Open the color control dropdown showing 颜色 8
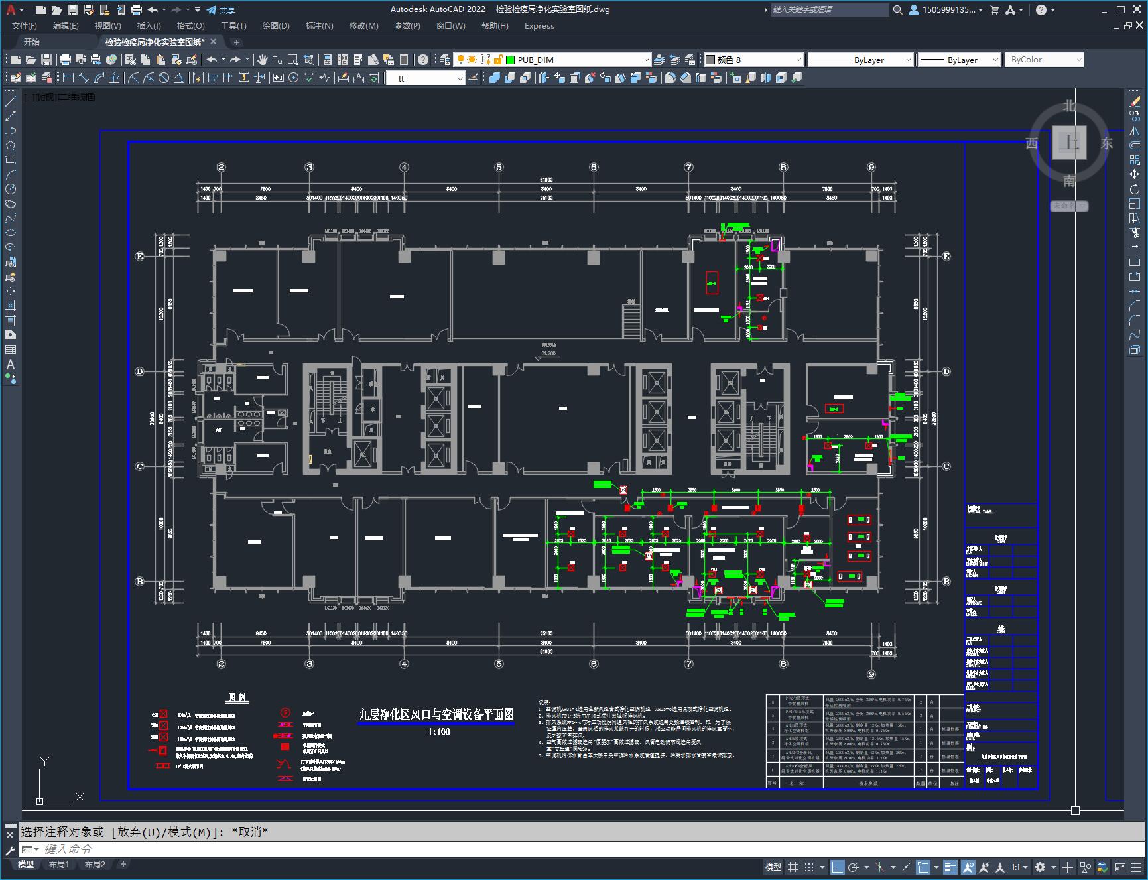The height and width of the screenshot is (880, 1148). 798,60
